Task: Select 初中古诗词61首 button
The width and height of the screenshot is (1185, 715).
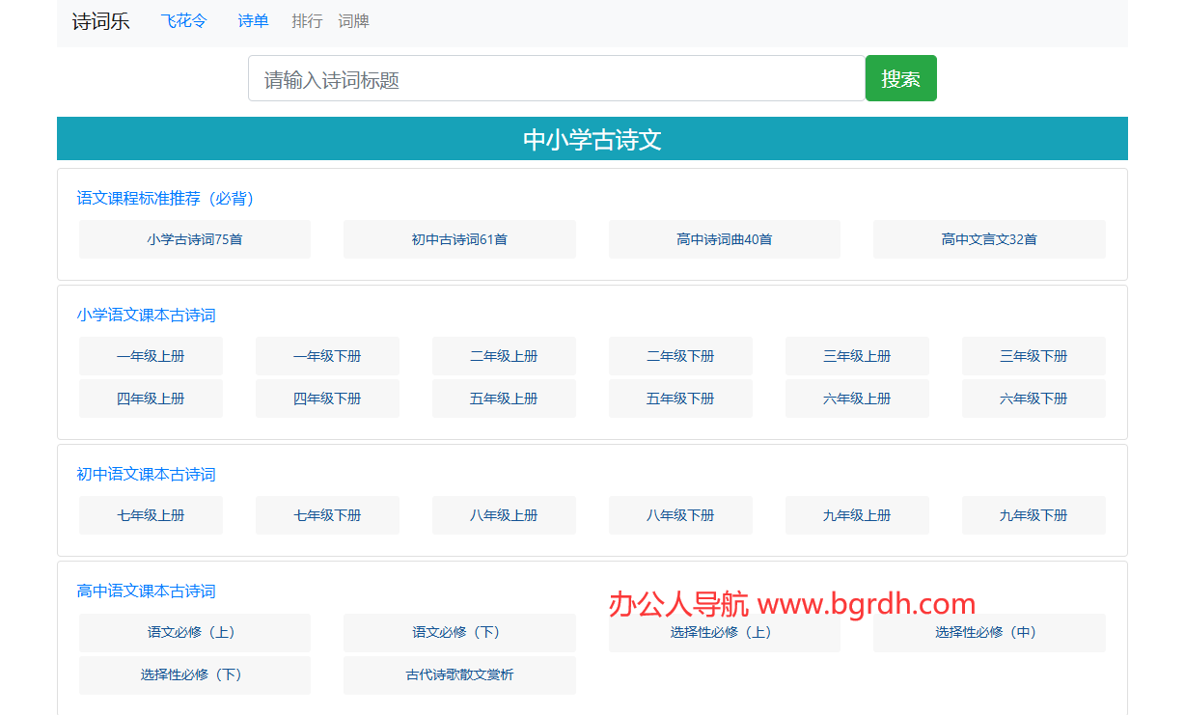Action: click(459, 239)
